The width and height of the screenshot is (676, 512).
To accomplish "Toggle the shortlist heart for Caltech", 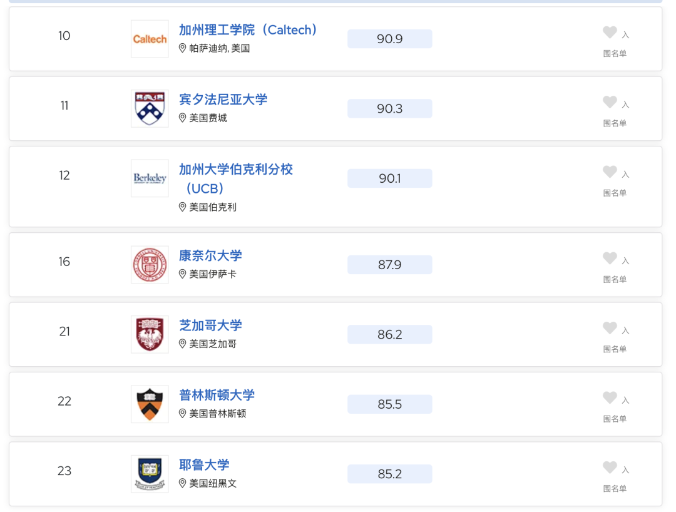I will coord(610,33).
